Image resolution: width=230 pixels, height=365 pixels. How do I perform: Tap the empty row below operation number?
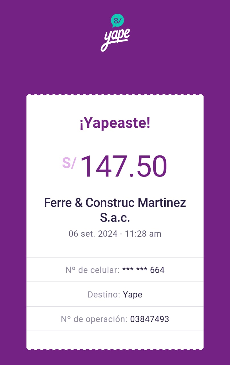click(115, 339)
